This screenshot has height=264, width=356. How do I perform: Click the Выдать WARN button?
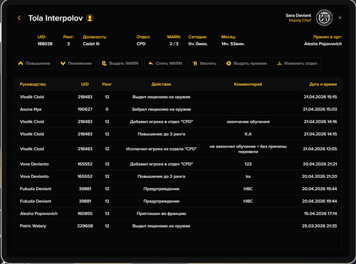point(120,63)
